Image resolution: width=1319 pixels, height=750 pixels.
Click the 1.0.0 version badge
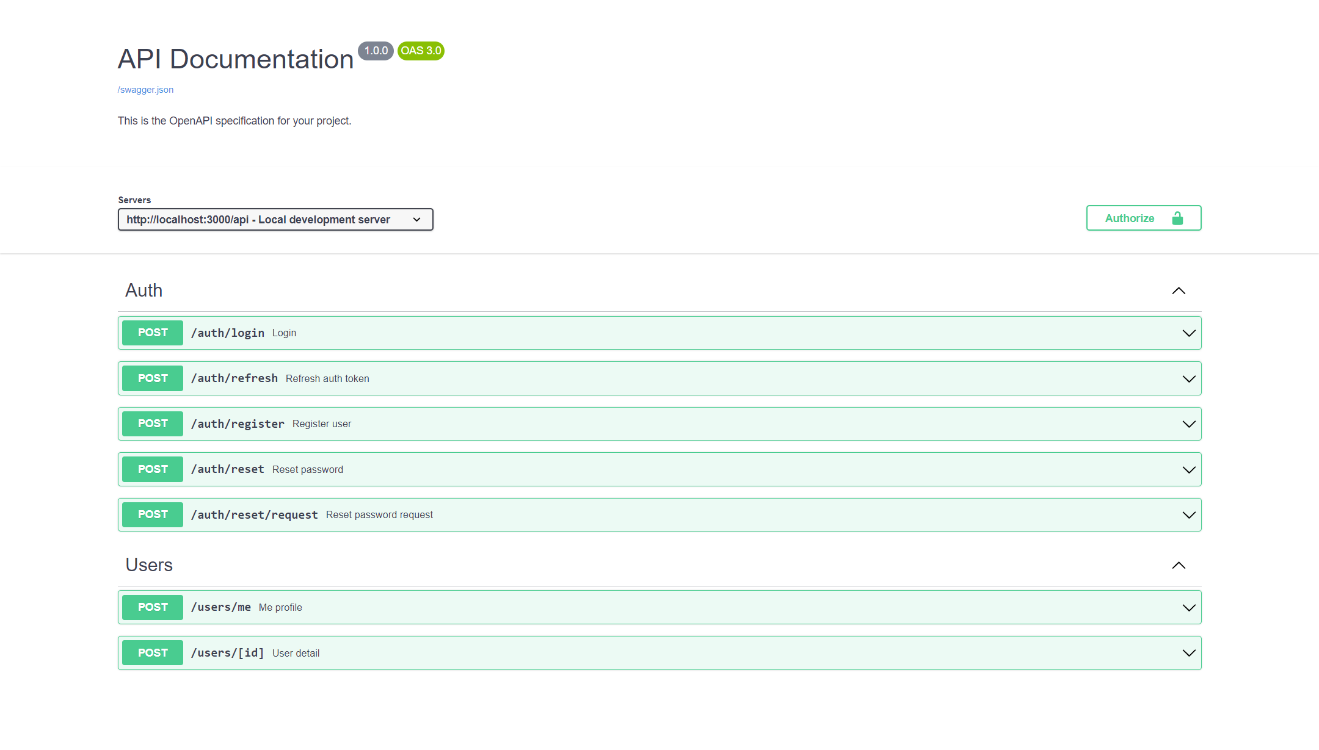pos(376,51)
